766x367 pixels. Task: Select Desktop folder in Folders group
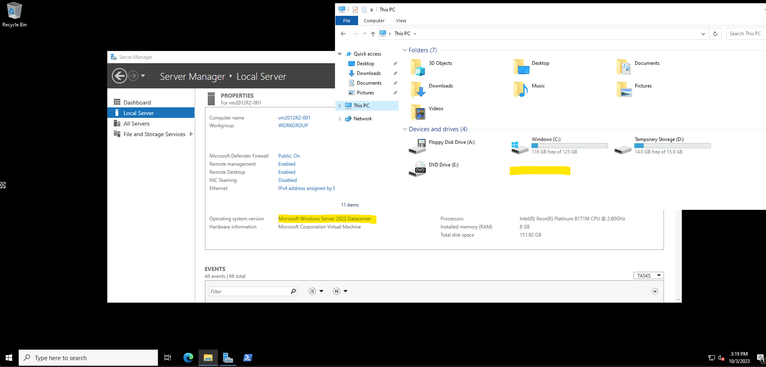pos(531,67)
